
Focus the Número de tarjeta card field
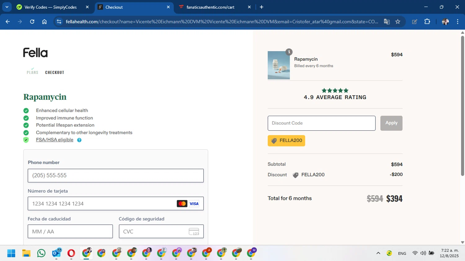point(116,203)
